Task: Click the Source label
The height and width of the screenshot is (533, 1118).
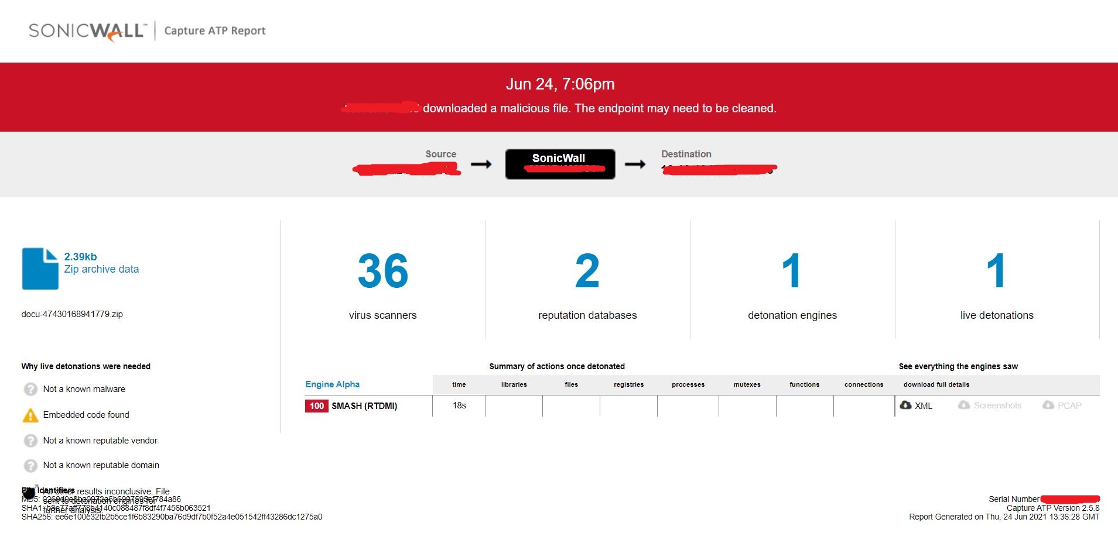Action: coord(441,154)
